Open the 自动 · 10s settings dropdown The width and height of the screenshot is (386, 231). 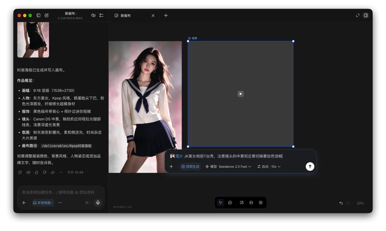269,167
